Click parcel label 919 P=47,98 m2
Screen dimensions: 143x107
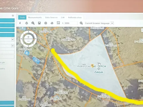[x=56, y=98]
